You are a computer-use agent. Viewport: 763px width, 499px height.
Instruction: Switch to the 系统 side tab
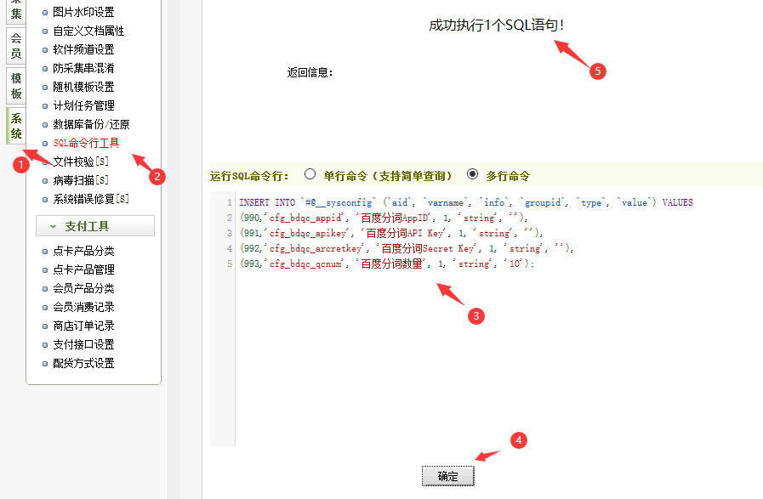tap(16, 127)
